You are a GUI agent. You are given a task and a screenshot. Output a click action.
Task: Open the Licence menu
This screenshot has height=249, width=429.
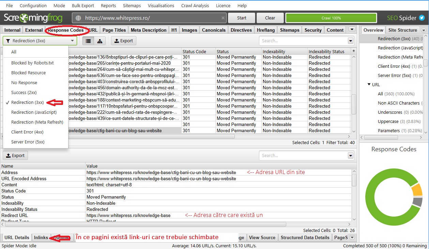[223, 6]
